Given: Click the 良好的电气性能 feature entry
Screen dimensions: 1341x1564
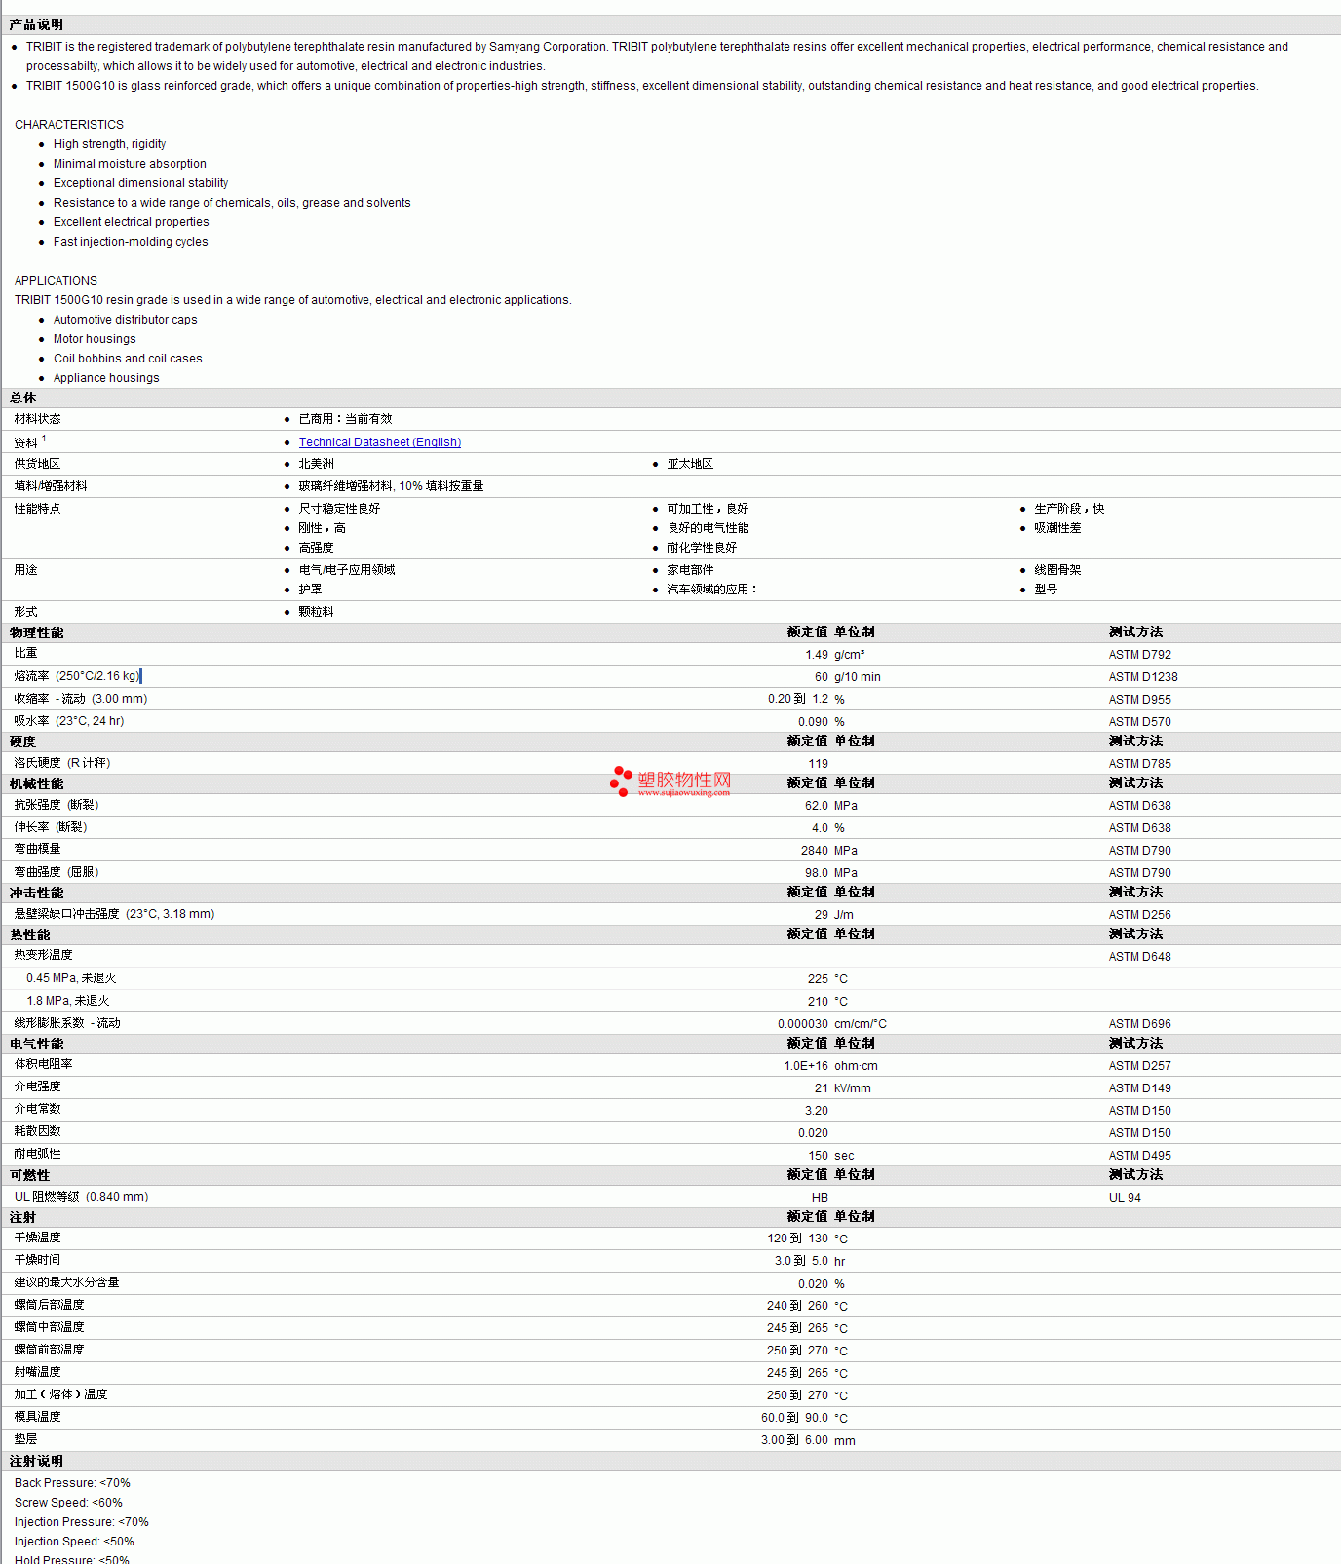Looking at the screenshot, I should [708, 528].
